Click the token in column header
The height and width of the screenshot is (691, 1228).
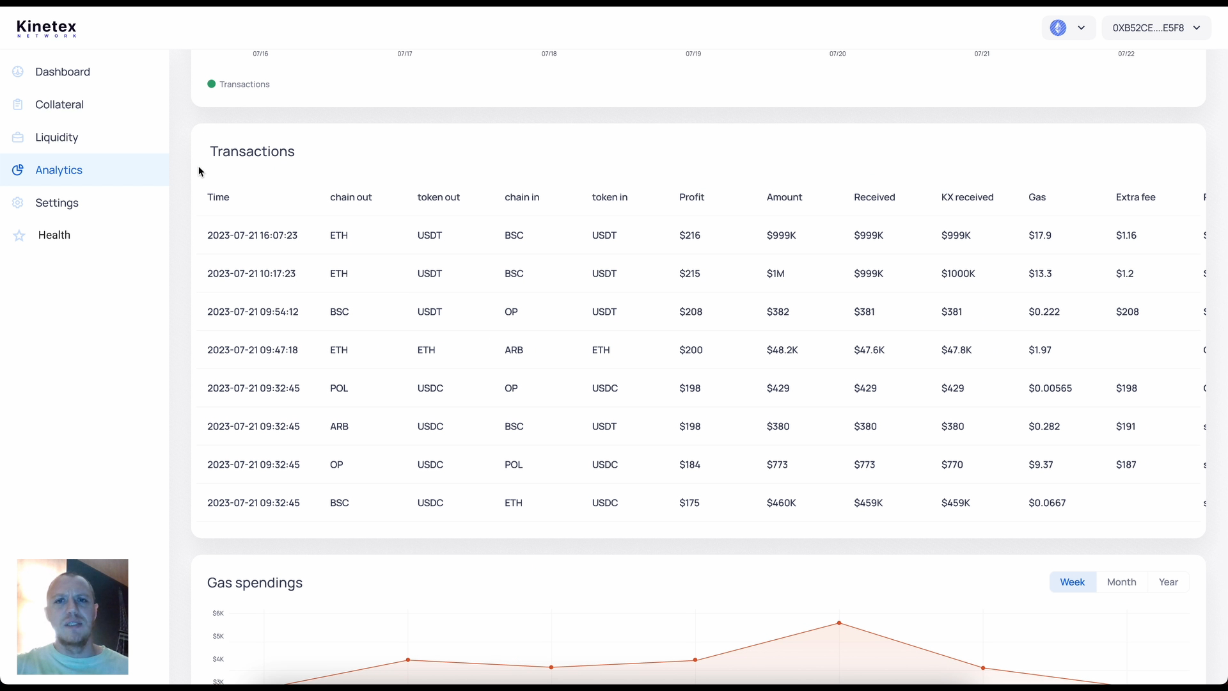coord(610,197)
